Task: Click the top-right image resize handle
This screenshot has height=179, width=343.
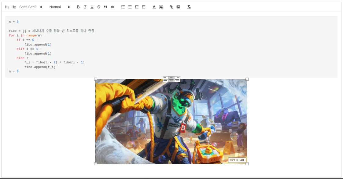Action: [x=247, y=79]
